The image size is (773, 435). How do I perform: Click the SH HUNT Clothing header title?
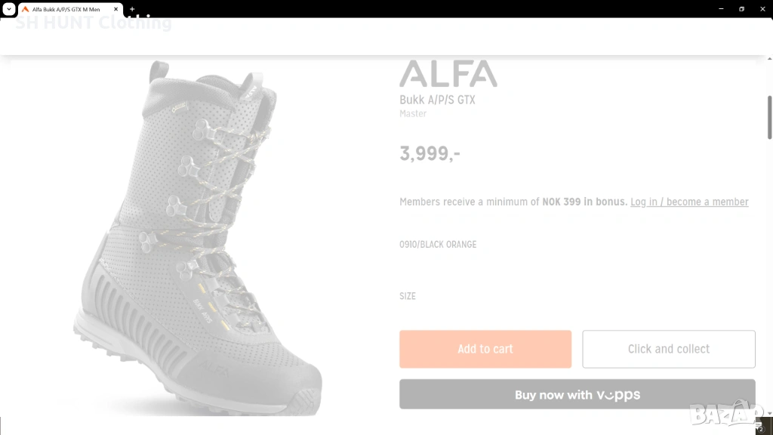tap(94, 23)
